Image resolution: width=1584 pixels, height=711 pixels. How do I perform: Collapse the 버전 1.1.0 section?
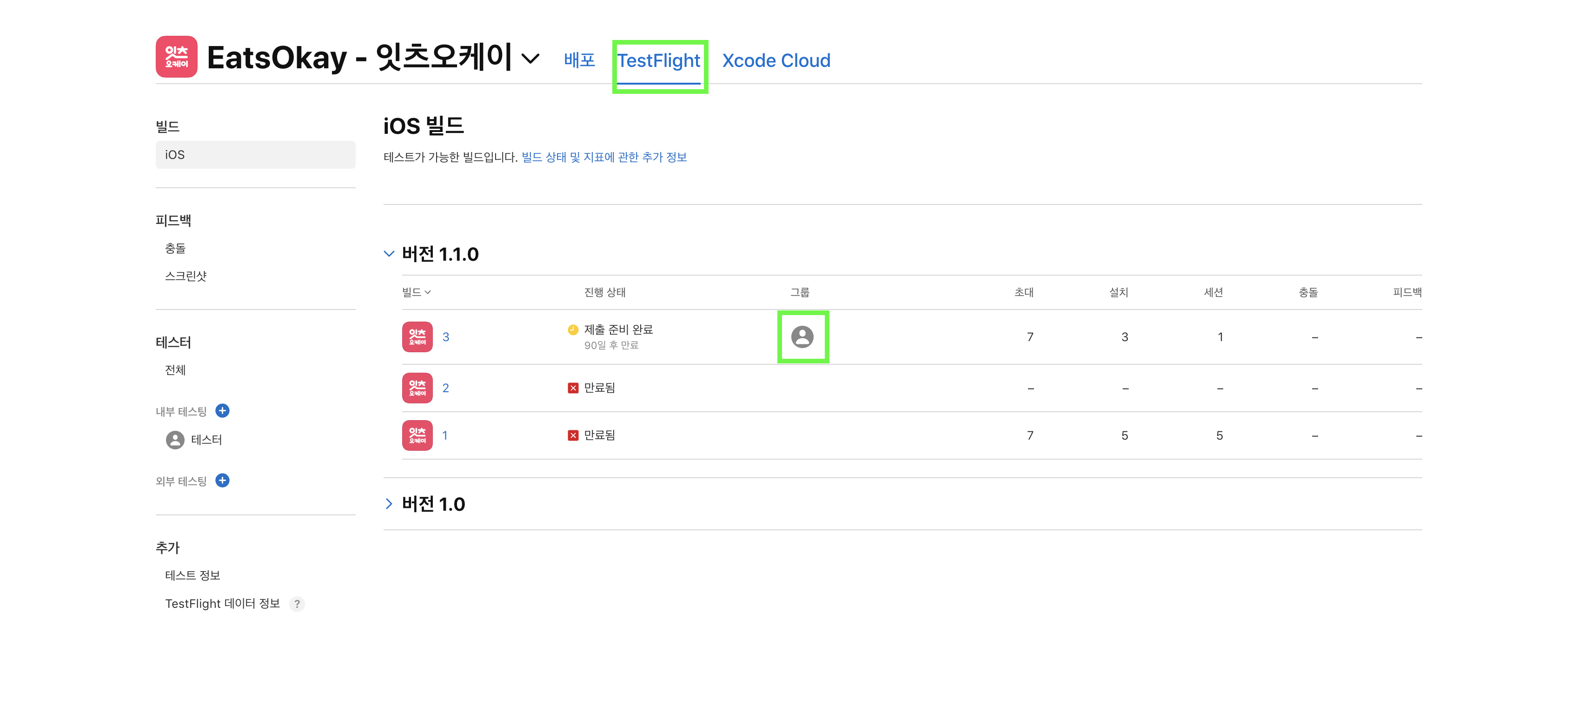[x=389, y=254]
